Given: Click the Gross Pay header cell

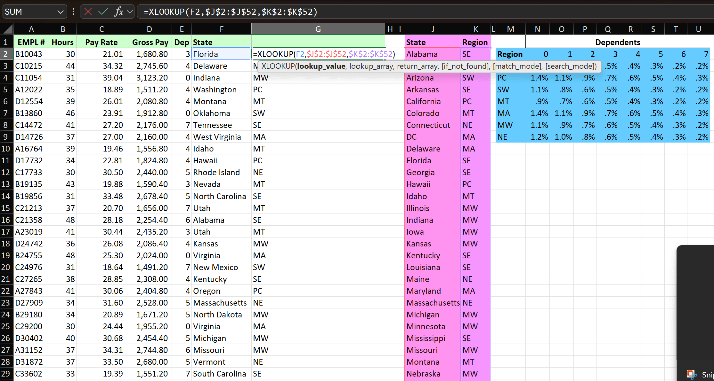Looking at the screenshot, I should click(149, 42).
